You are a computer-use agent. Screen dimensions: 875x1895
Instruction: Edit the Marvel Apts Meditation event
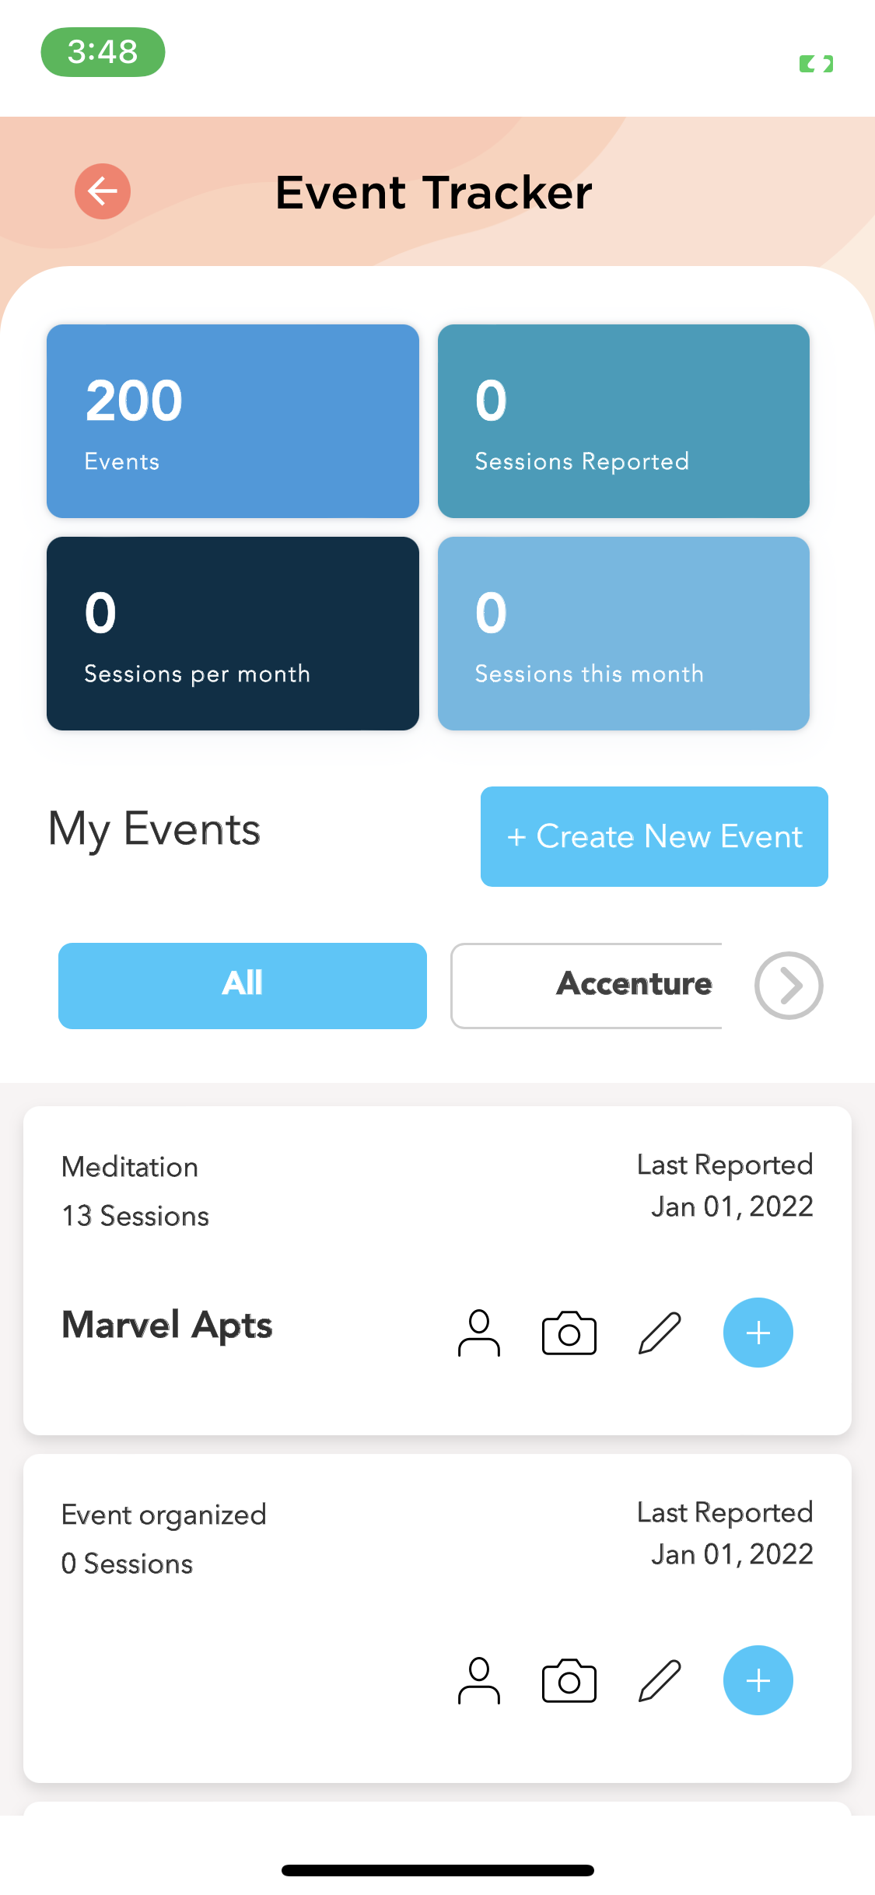660,1333
